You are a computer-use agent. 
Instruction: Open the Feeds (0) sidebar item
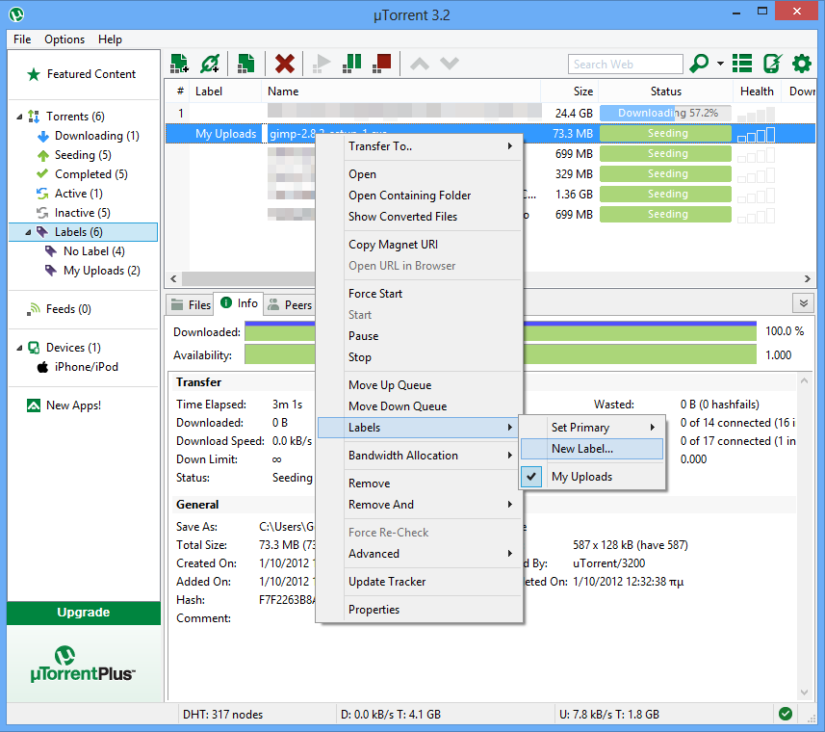(68, 309)
